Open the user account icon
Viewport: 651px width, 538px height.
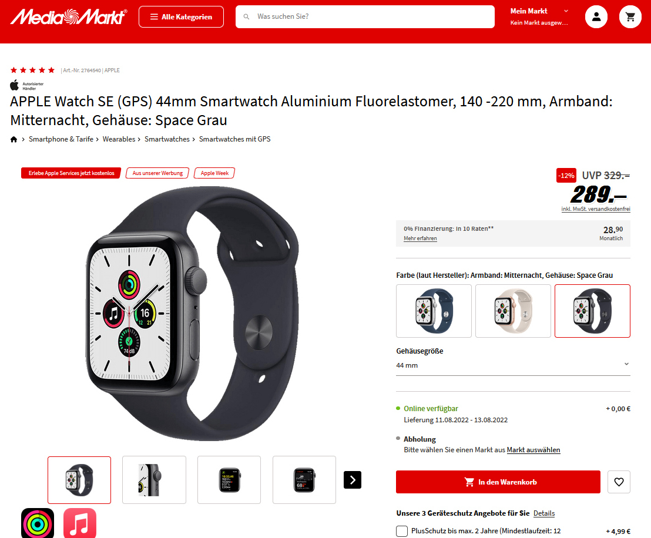pos(596,16)
